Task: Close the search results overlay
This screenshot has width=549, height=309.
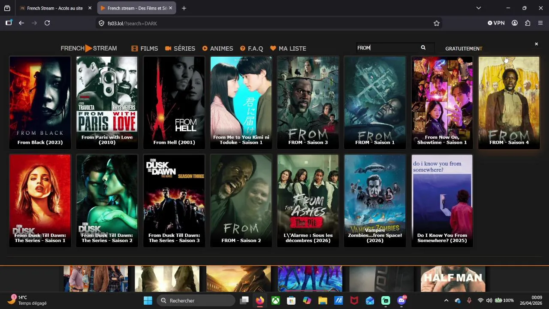Action: (536, 44)
